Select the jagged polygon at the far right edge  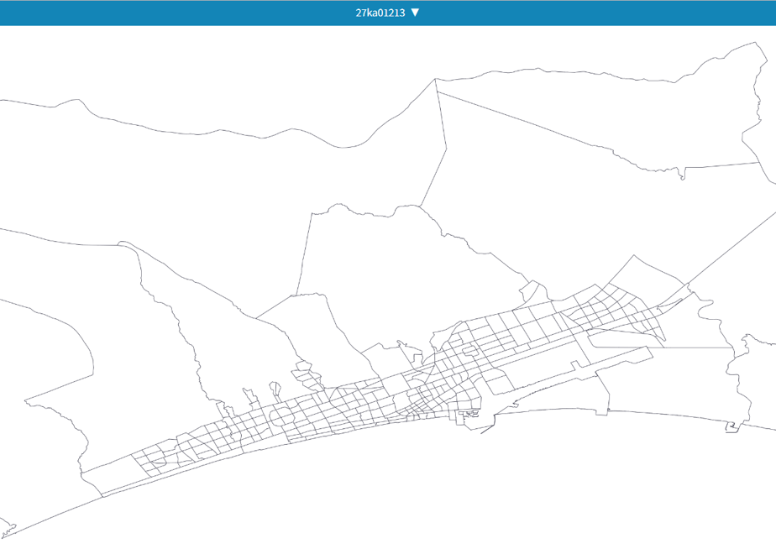752,376
